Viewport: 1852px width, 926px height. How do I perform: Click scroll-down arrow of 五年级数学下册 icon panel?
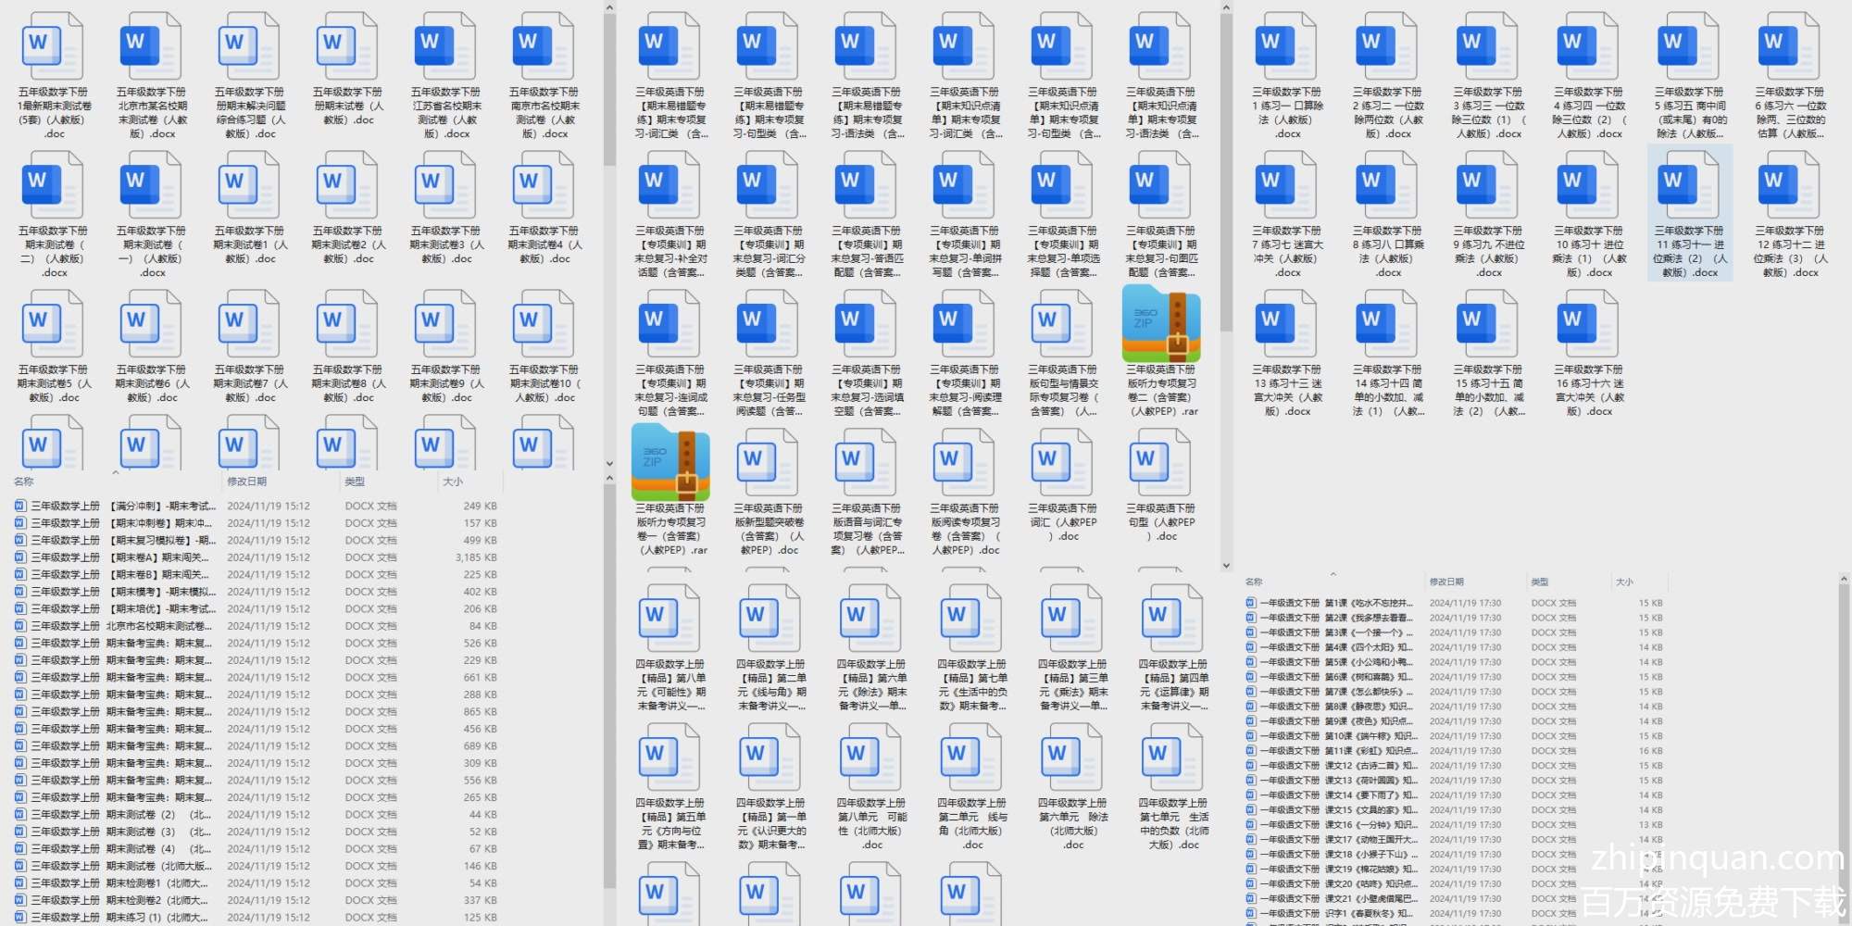609,464
